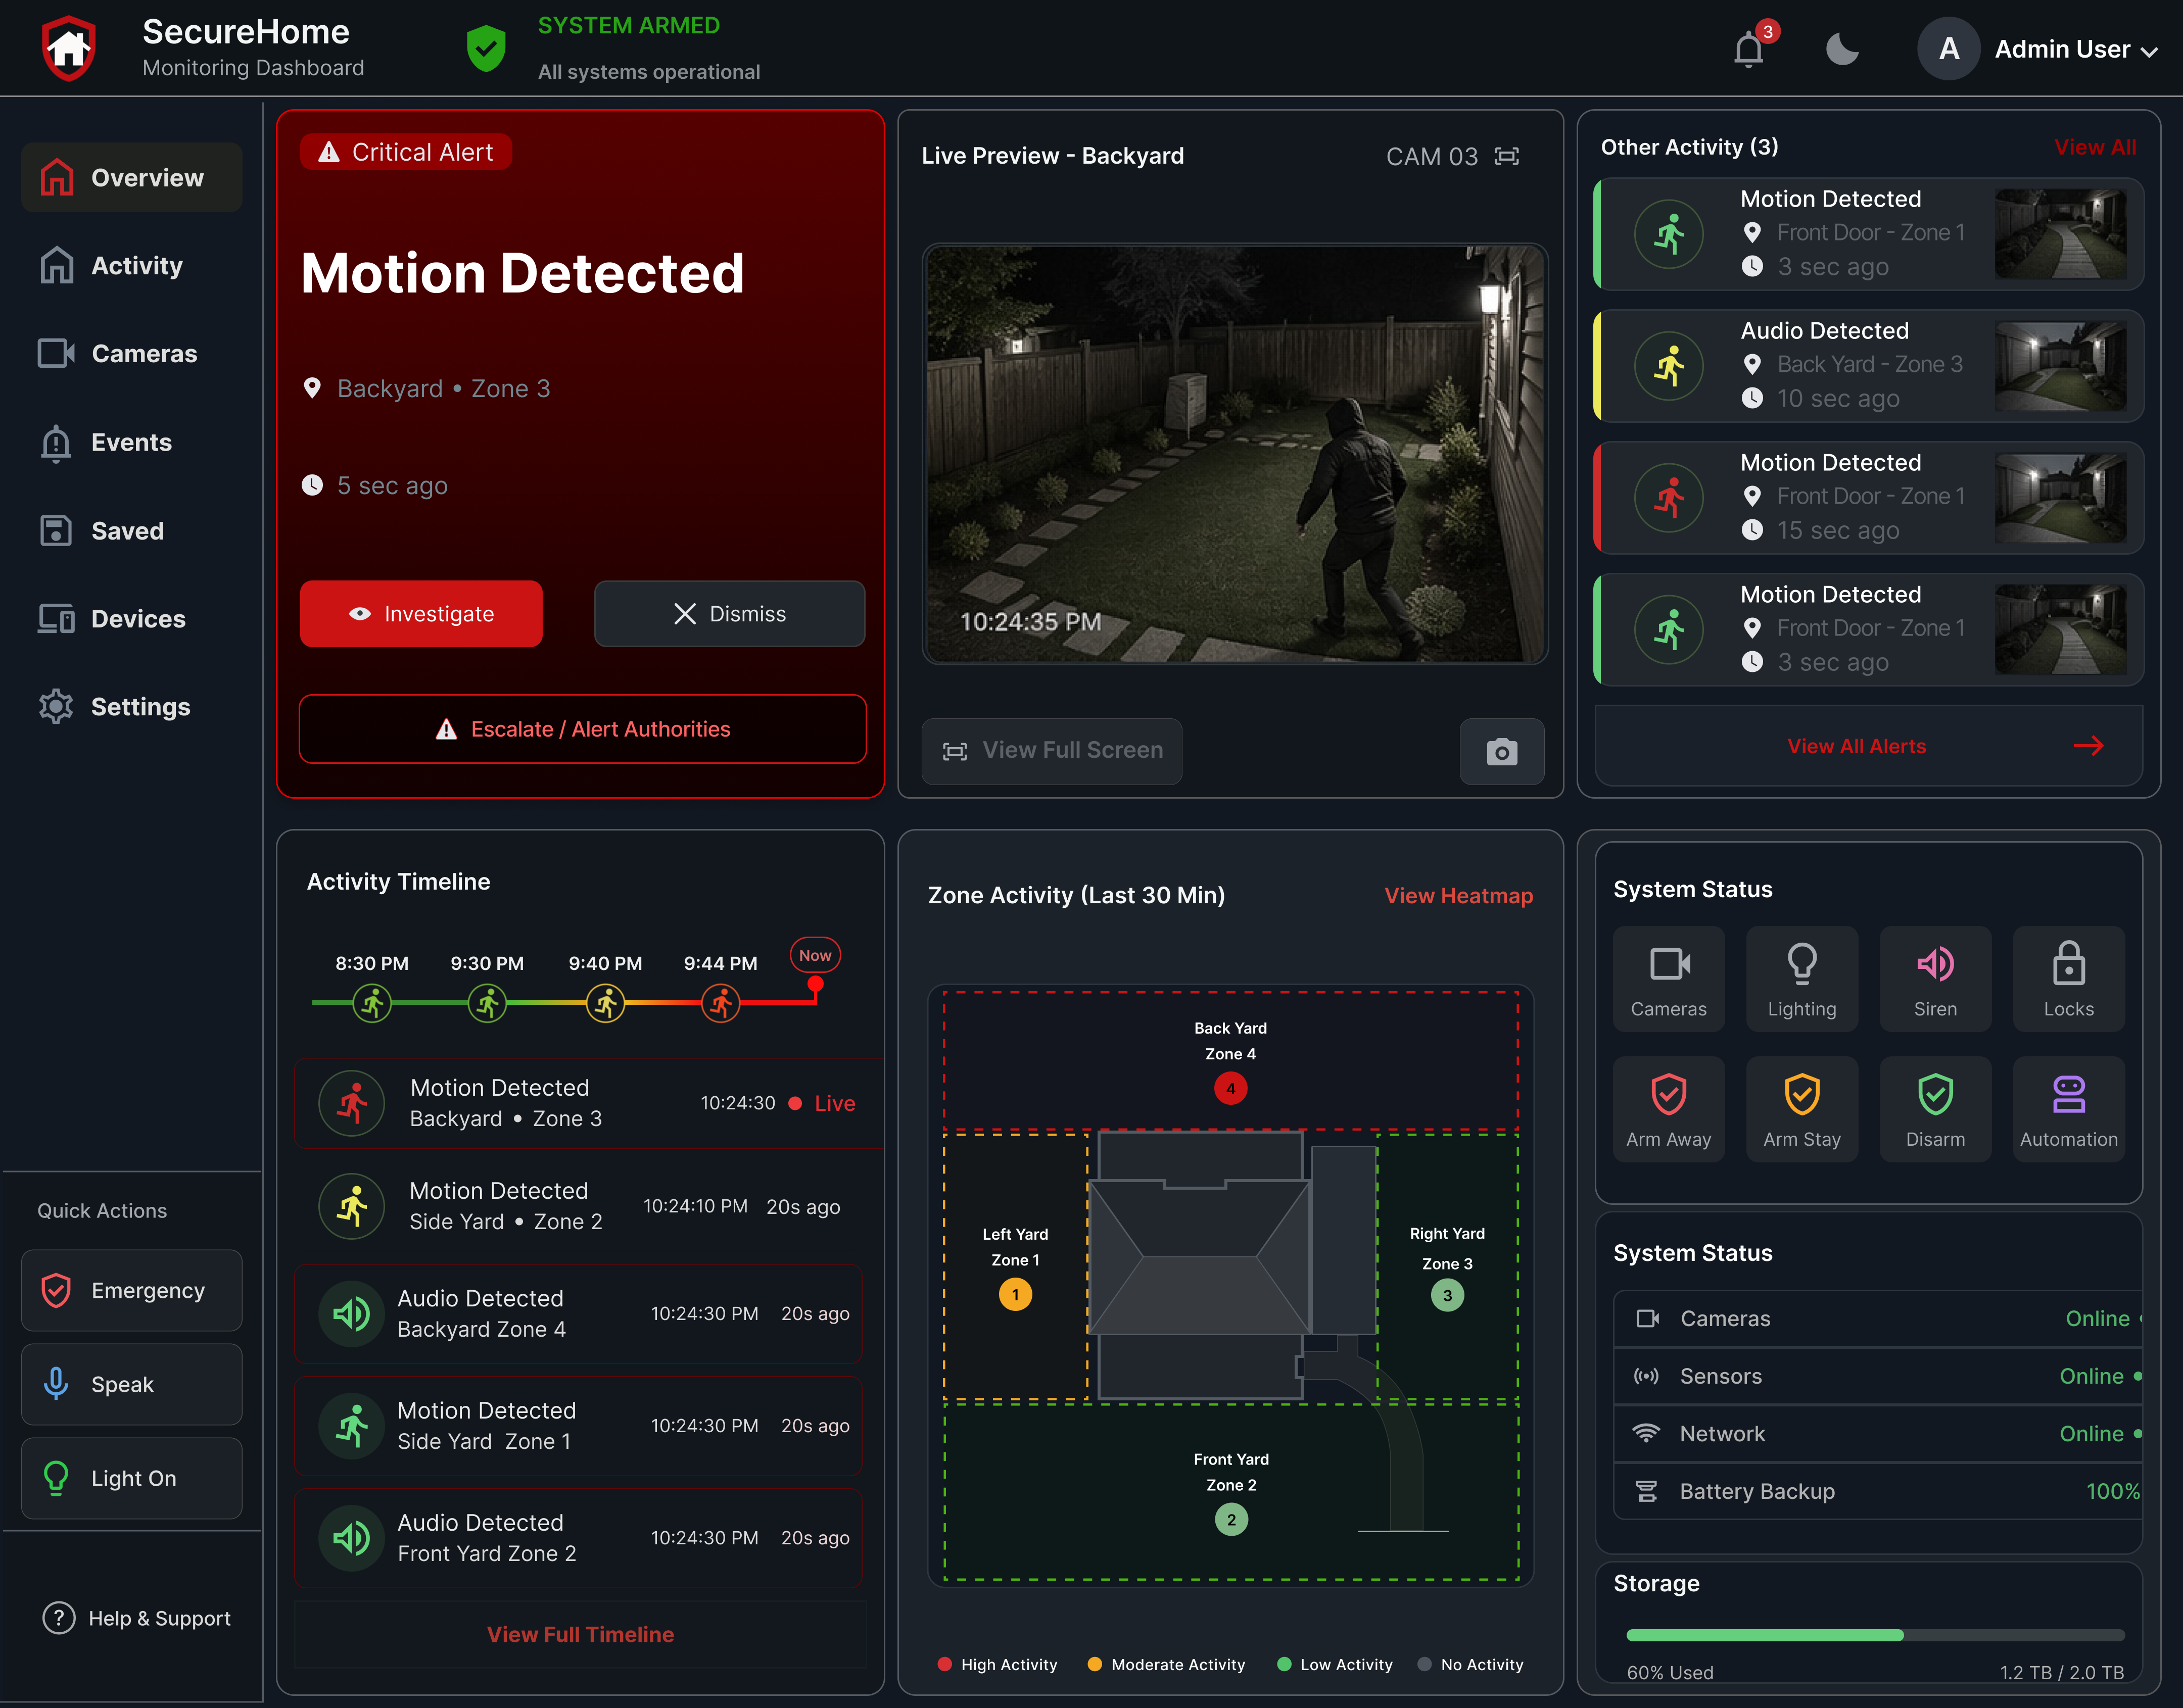Take snapshot with camera icon button

point(1502,751)
